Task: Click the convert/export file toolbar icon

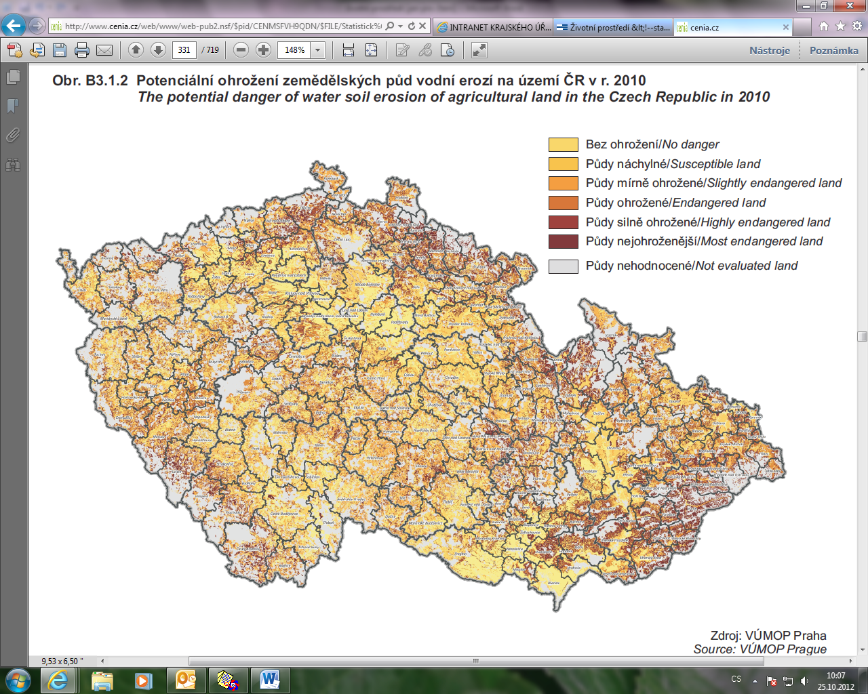Action: click(37, 50)
